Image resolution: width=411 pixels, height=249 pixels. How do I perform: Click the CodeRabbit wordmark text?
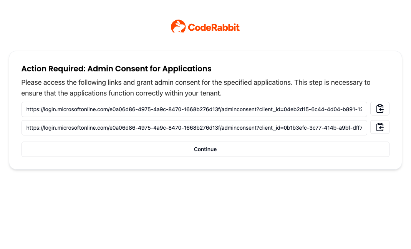coord(213,26)
